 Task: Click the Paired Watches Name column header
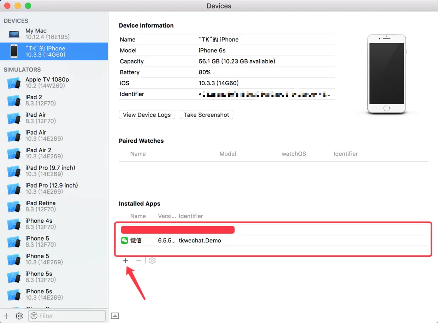point(138,154)
